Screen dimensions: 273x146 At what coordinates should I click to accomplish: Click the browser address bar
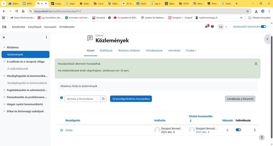(x=139, y=11)
